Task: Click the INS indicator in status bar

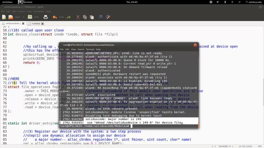Action: click(259, 146)
